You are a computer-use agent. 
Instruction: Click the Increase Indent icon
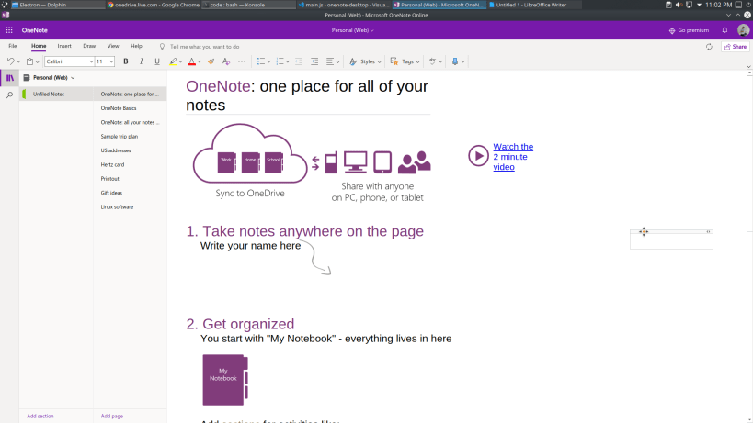314,61
